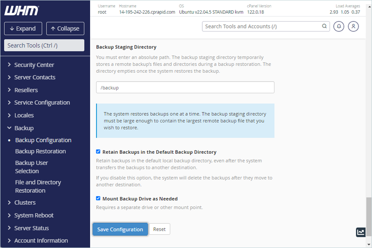Screen dimensions: 372x248
Task: Click the 'Requires a separate drive' description
Action: tap(150, 207)
